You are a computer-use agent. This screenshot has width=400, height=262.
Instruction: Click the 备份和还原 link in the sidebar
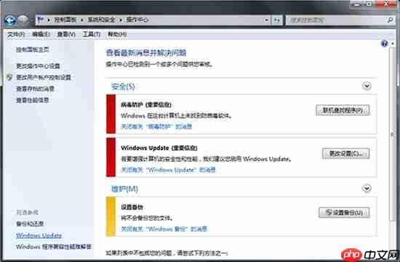30,224
